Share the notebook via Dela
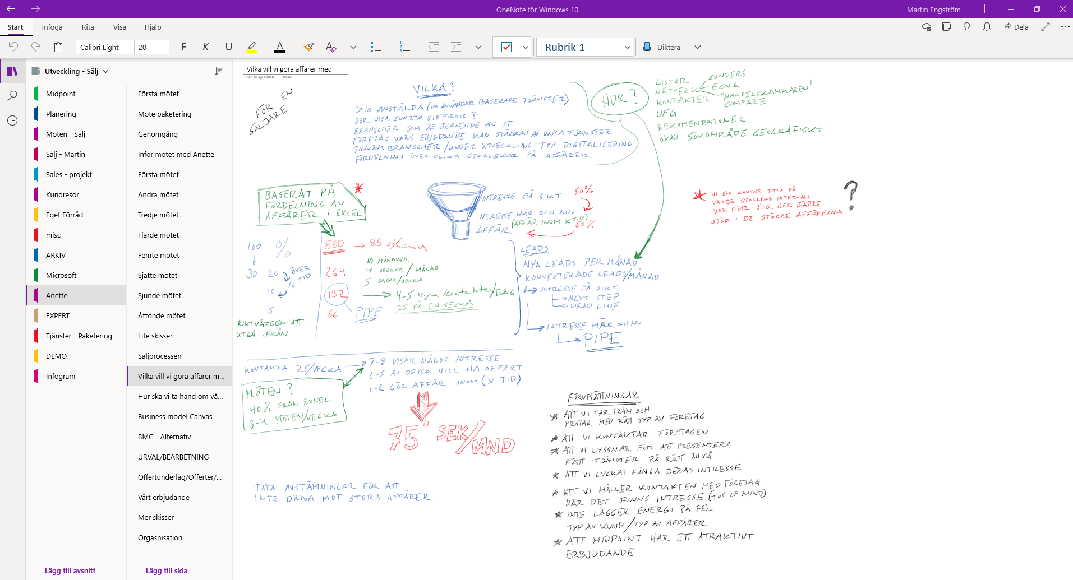Viewport: 1073px width, 580px height. click(1015, 27)
